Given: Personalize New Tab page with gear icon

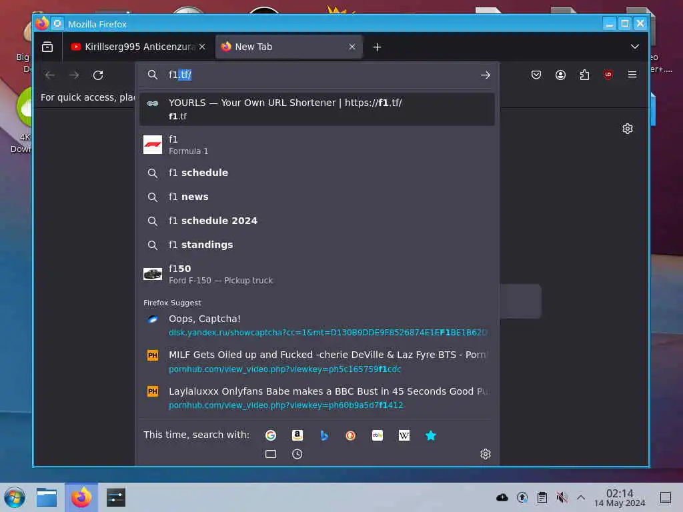Looking at the screenshot, I should 627,129.
